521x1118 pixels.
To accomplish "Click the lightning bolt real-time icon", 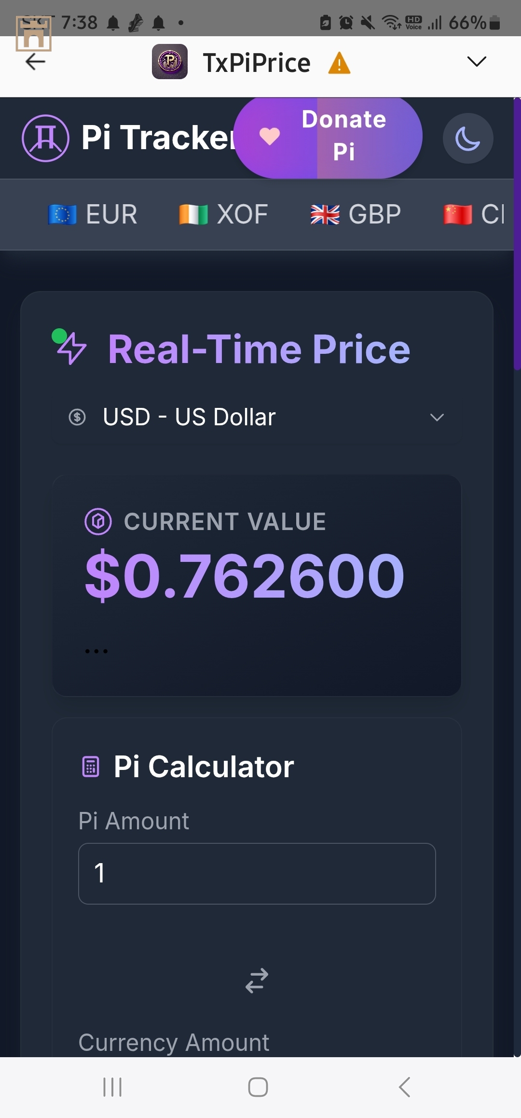I will point(70,348).
